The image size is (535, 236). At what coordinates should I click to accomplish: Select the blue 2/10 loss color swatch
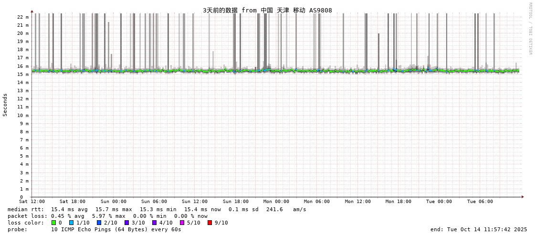[x=99, y=223]
